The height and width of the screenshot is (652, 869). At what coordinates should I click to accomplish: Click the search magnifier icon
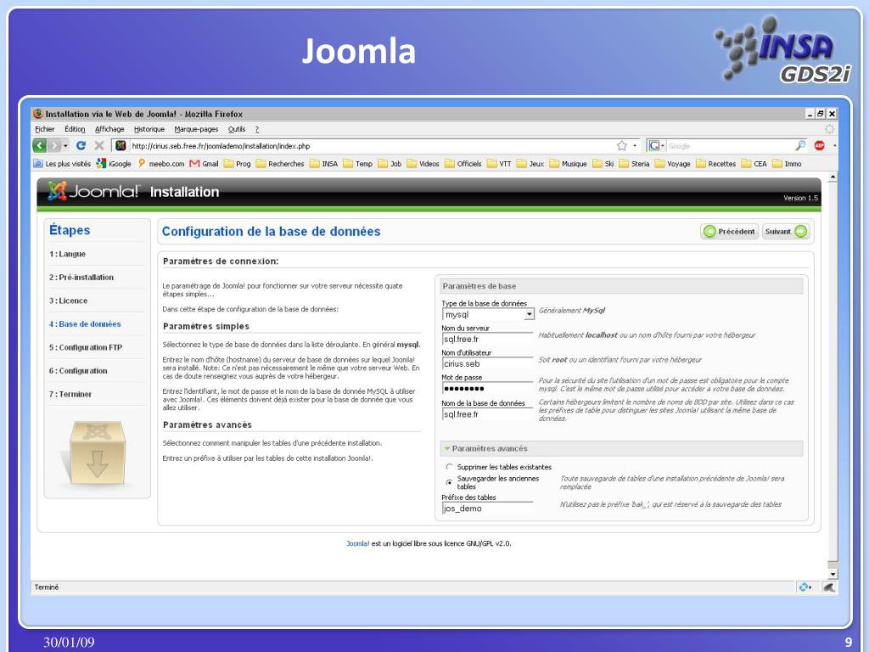[800, 146]
